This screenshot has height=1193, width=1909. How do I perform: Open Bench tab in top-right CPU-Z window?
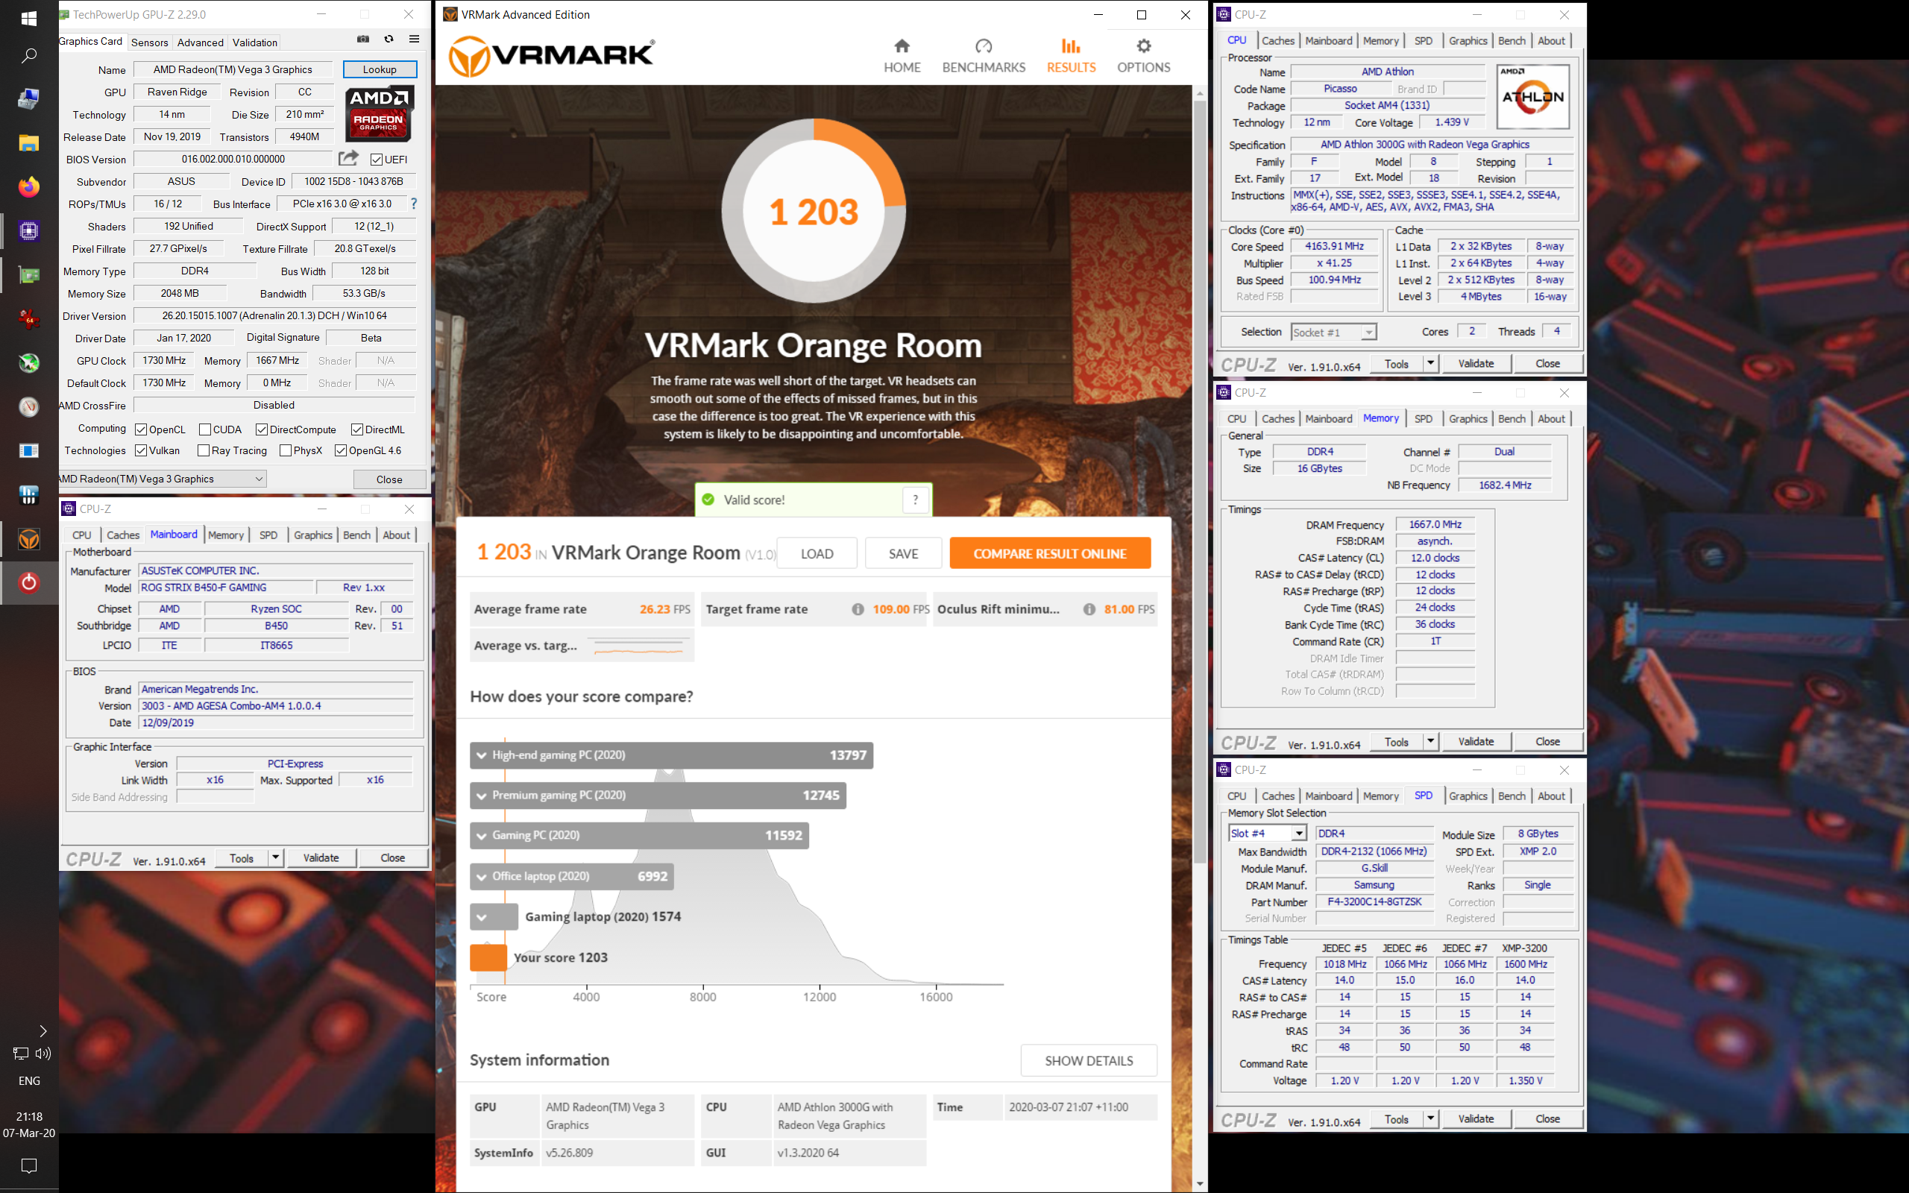1512,41
